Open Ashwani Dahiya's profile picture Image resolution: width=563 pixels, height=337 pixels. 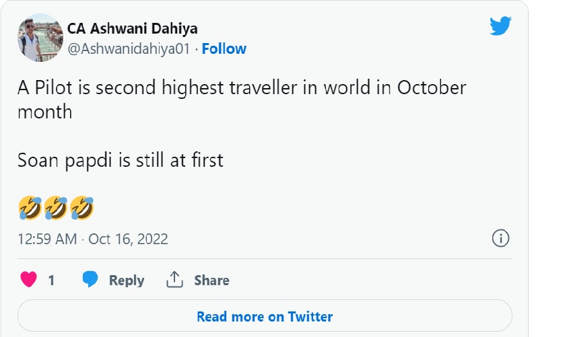pos(40,37)
